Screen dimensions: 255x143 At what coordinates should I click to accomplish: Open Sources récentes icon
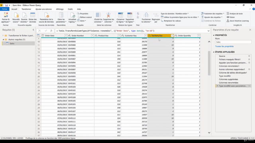[24, 15]
